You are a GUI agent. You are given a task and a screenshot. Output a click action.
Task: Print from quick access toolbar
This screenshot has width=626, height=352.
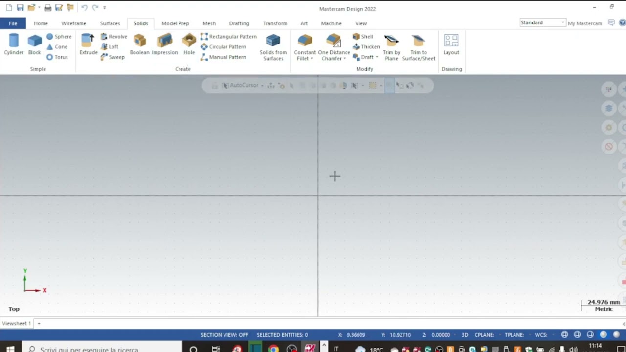[x=47, y=8]
